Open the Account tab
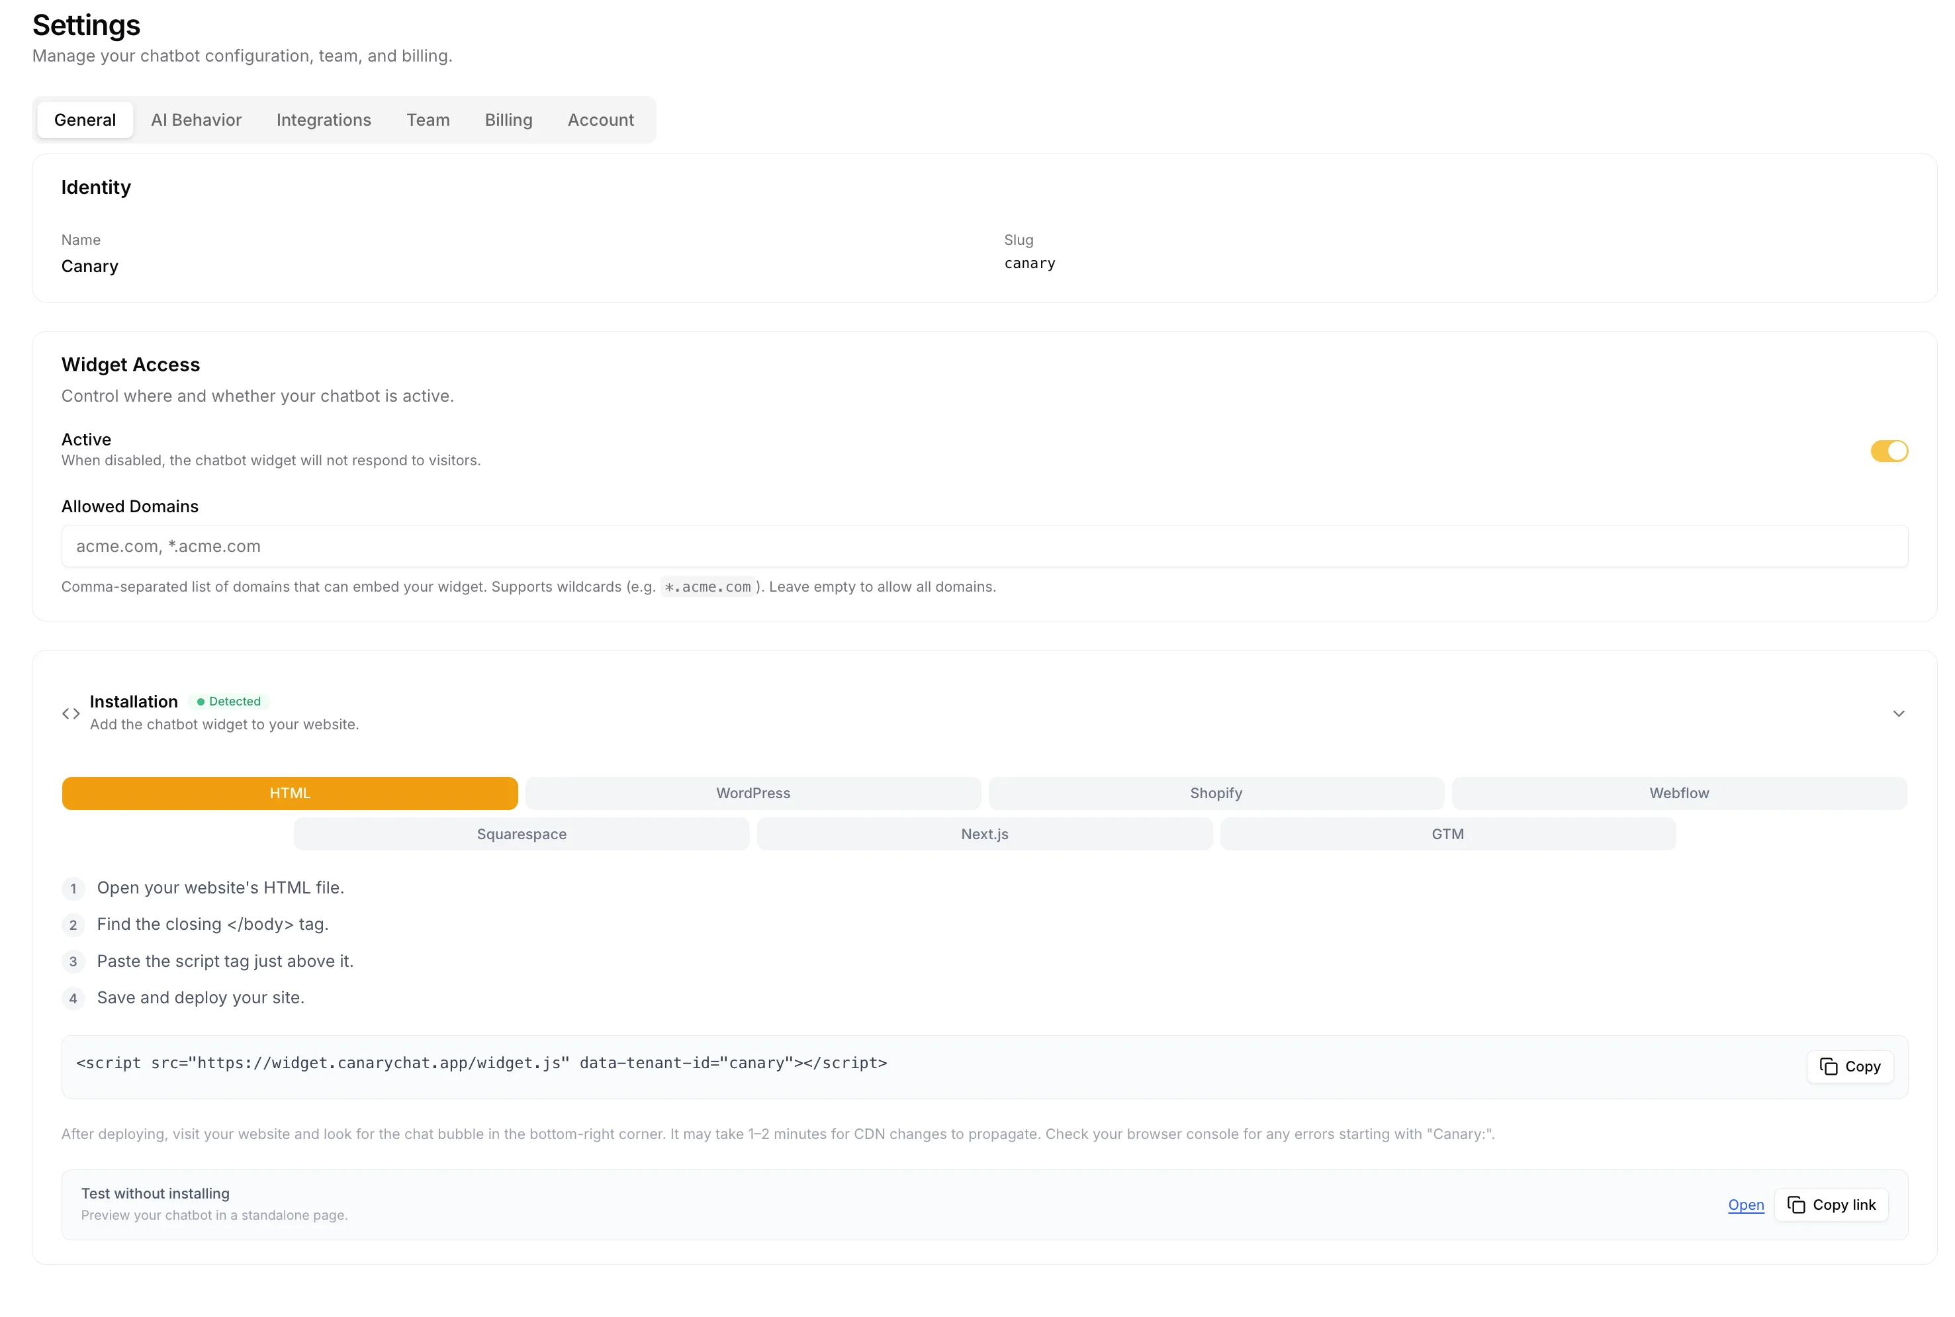1955x1317 pixels. (x=600, y=120)
